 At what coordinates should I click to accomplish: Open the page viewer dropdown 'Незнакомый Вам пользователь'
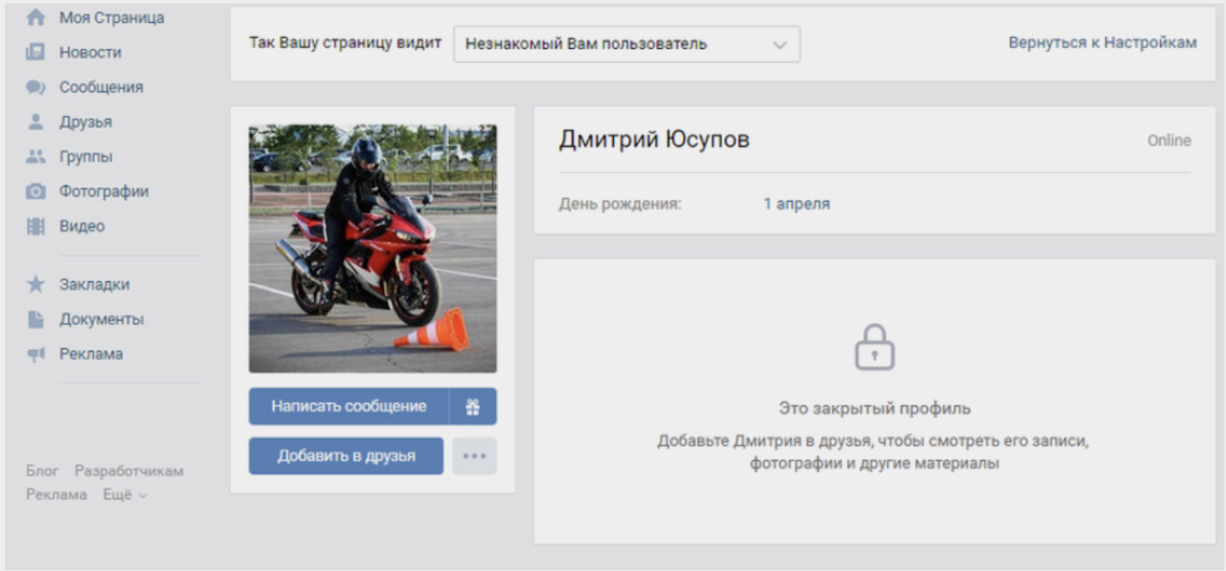pos(626,44)
